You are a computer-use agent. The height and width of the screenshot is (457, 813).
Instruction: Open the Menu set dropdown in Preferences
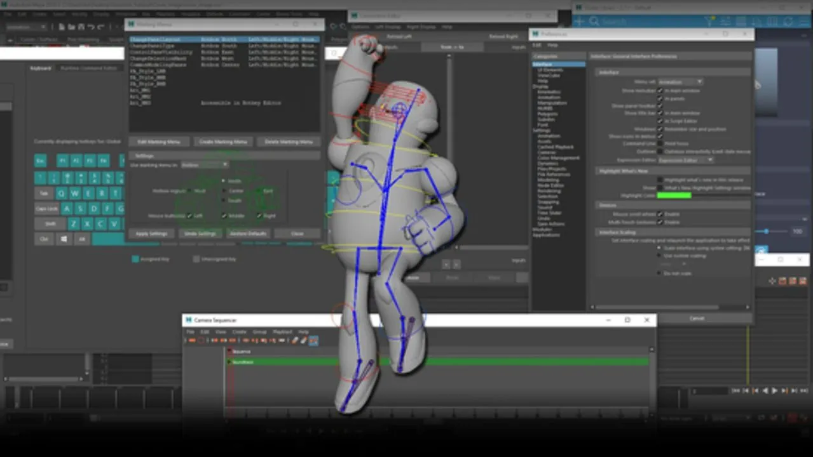680,82
